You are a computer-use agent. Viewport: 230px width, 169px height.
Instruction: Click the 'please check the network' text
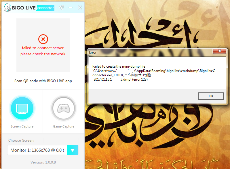pos(43,54)
